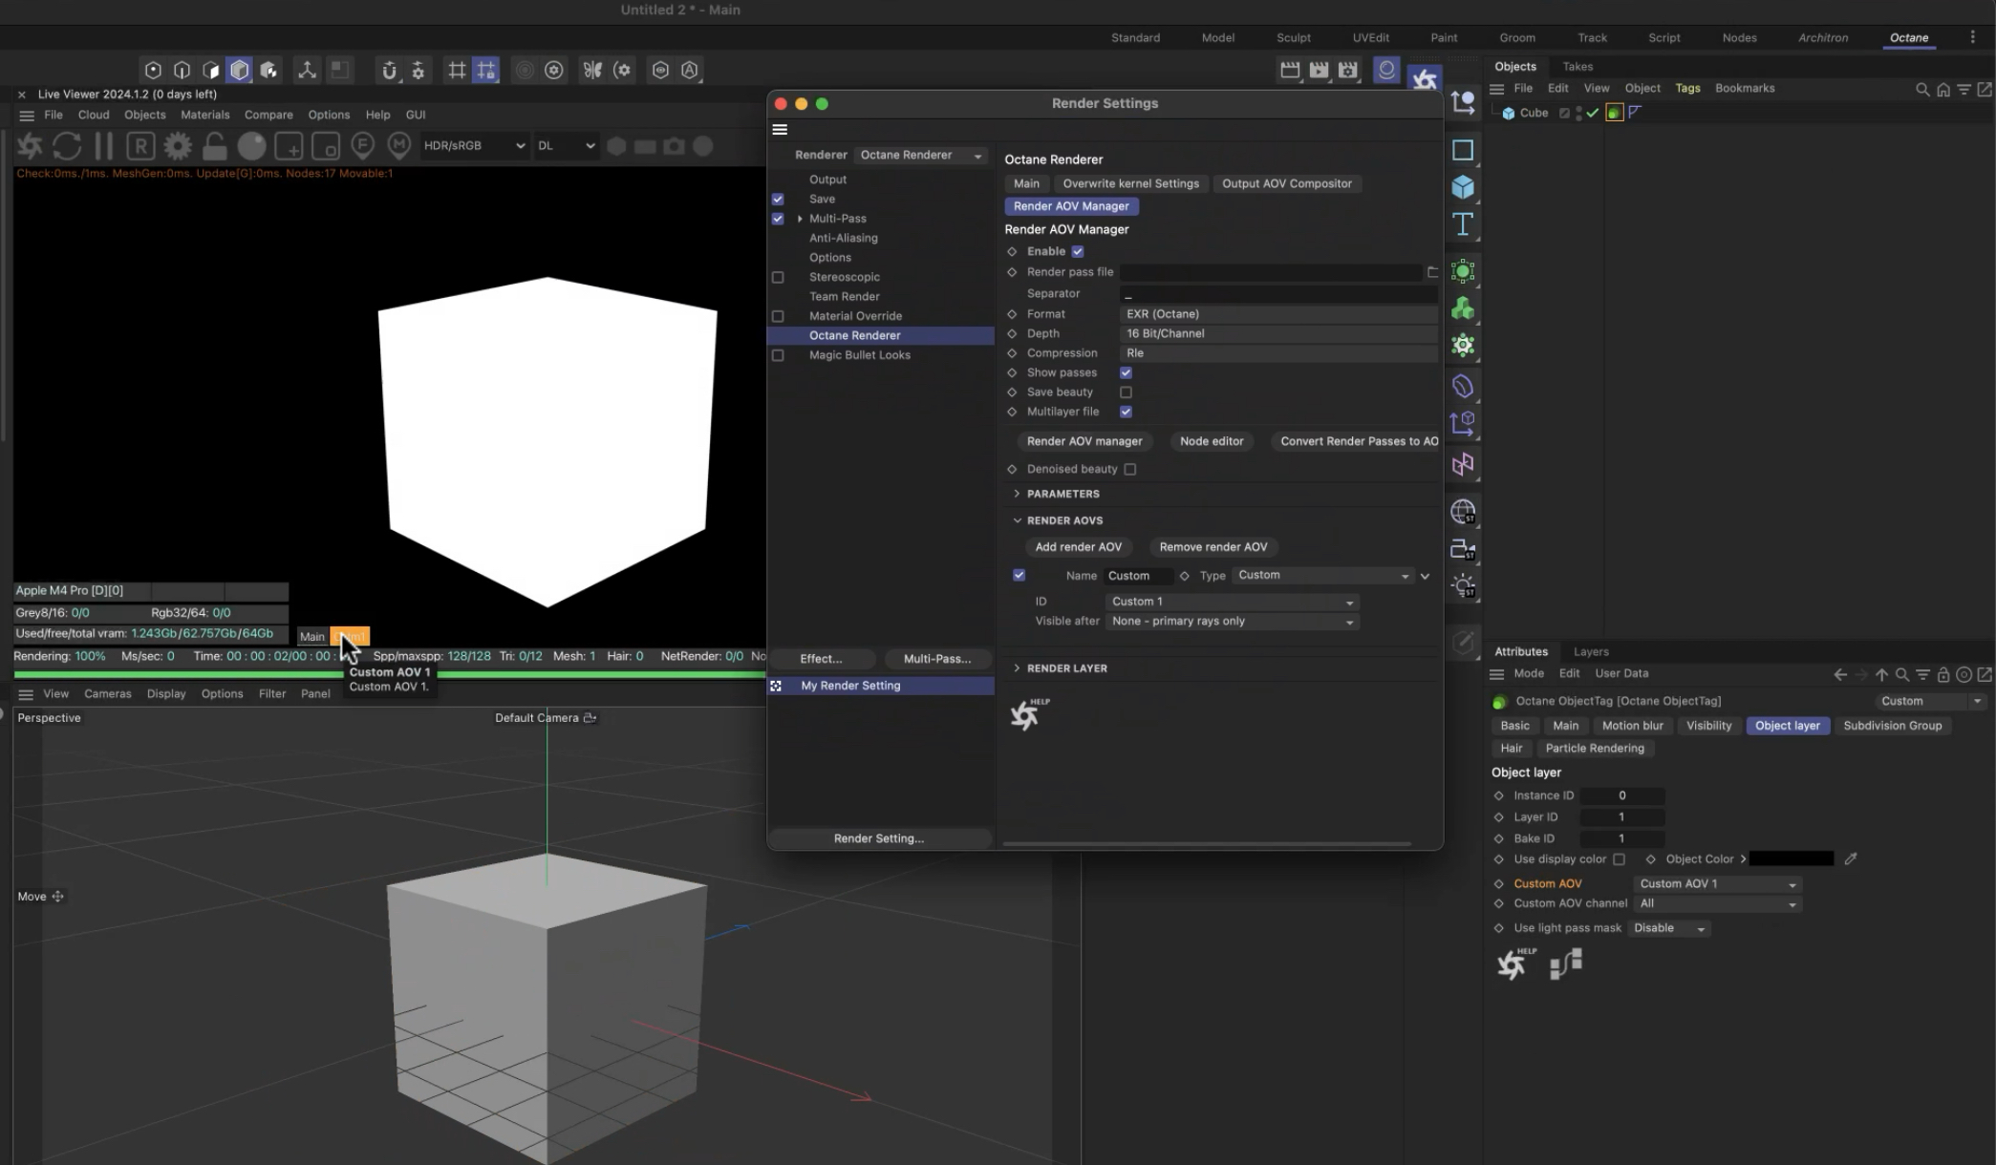Open Live Viewer settings gear icon
This screenshot has width=1996, height=1165.
(178, 146)
